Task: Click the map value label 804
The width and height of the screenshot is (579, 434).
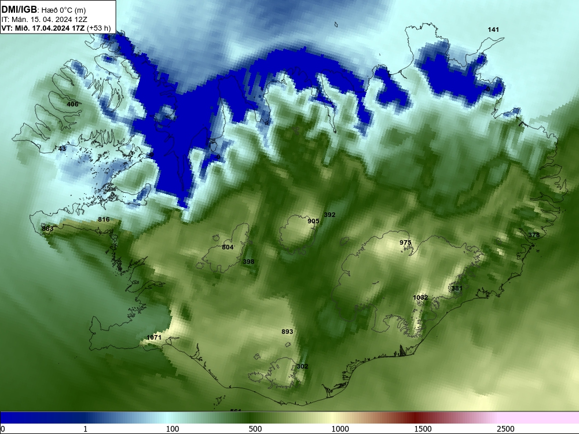Action: point(228,247)
